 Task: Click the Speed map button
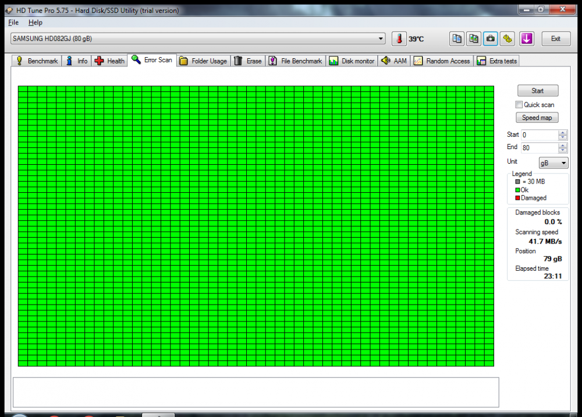click(537, 118)
